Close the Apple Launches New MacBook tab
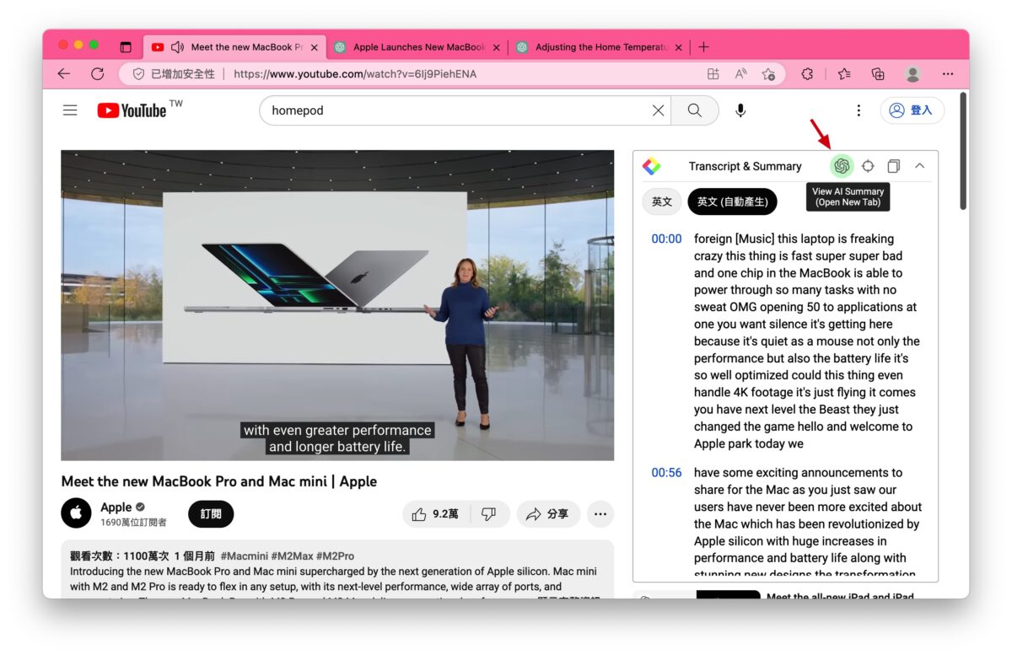The image size is (1012, 655). (x=497, y=47)
